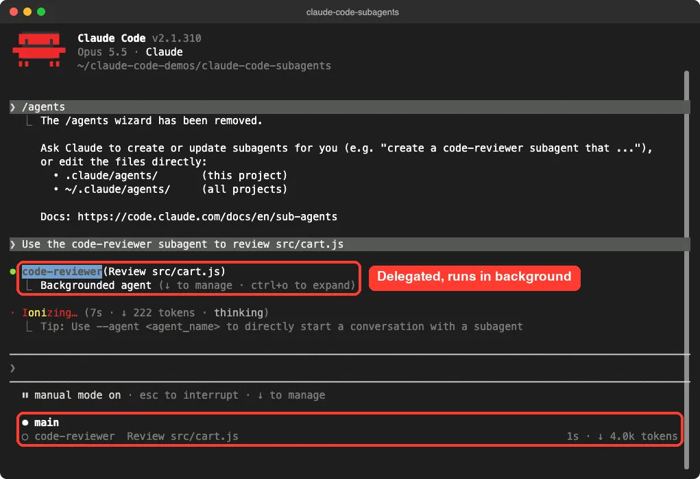Screen dimensions: 700x479
Task: Select the 'Use the code-reviewer subagent' prompt line
Action: coord(350,244)
